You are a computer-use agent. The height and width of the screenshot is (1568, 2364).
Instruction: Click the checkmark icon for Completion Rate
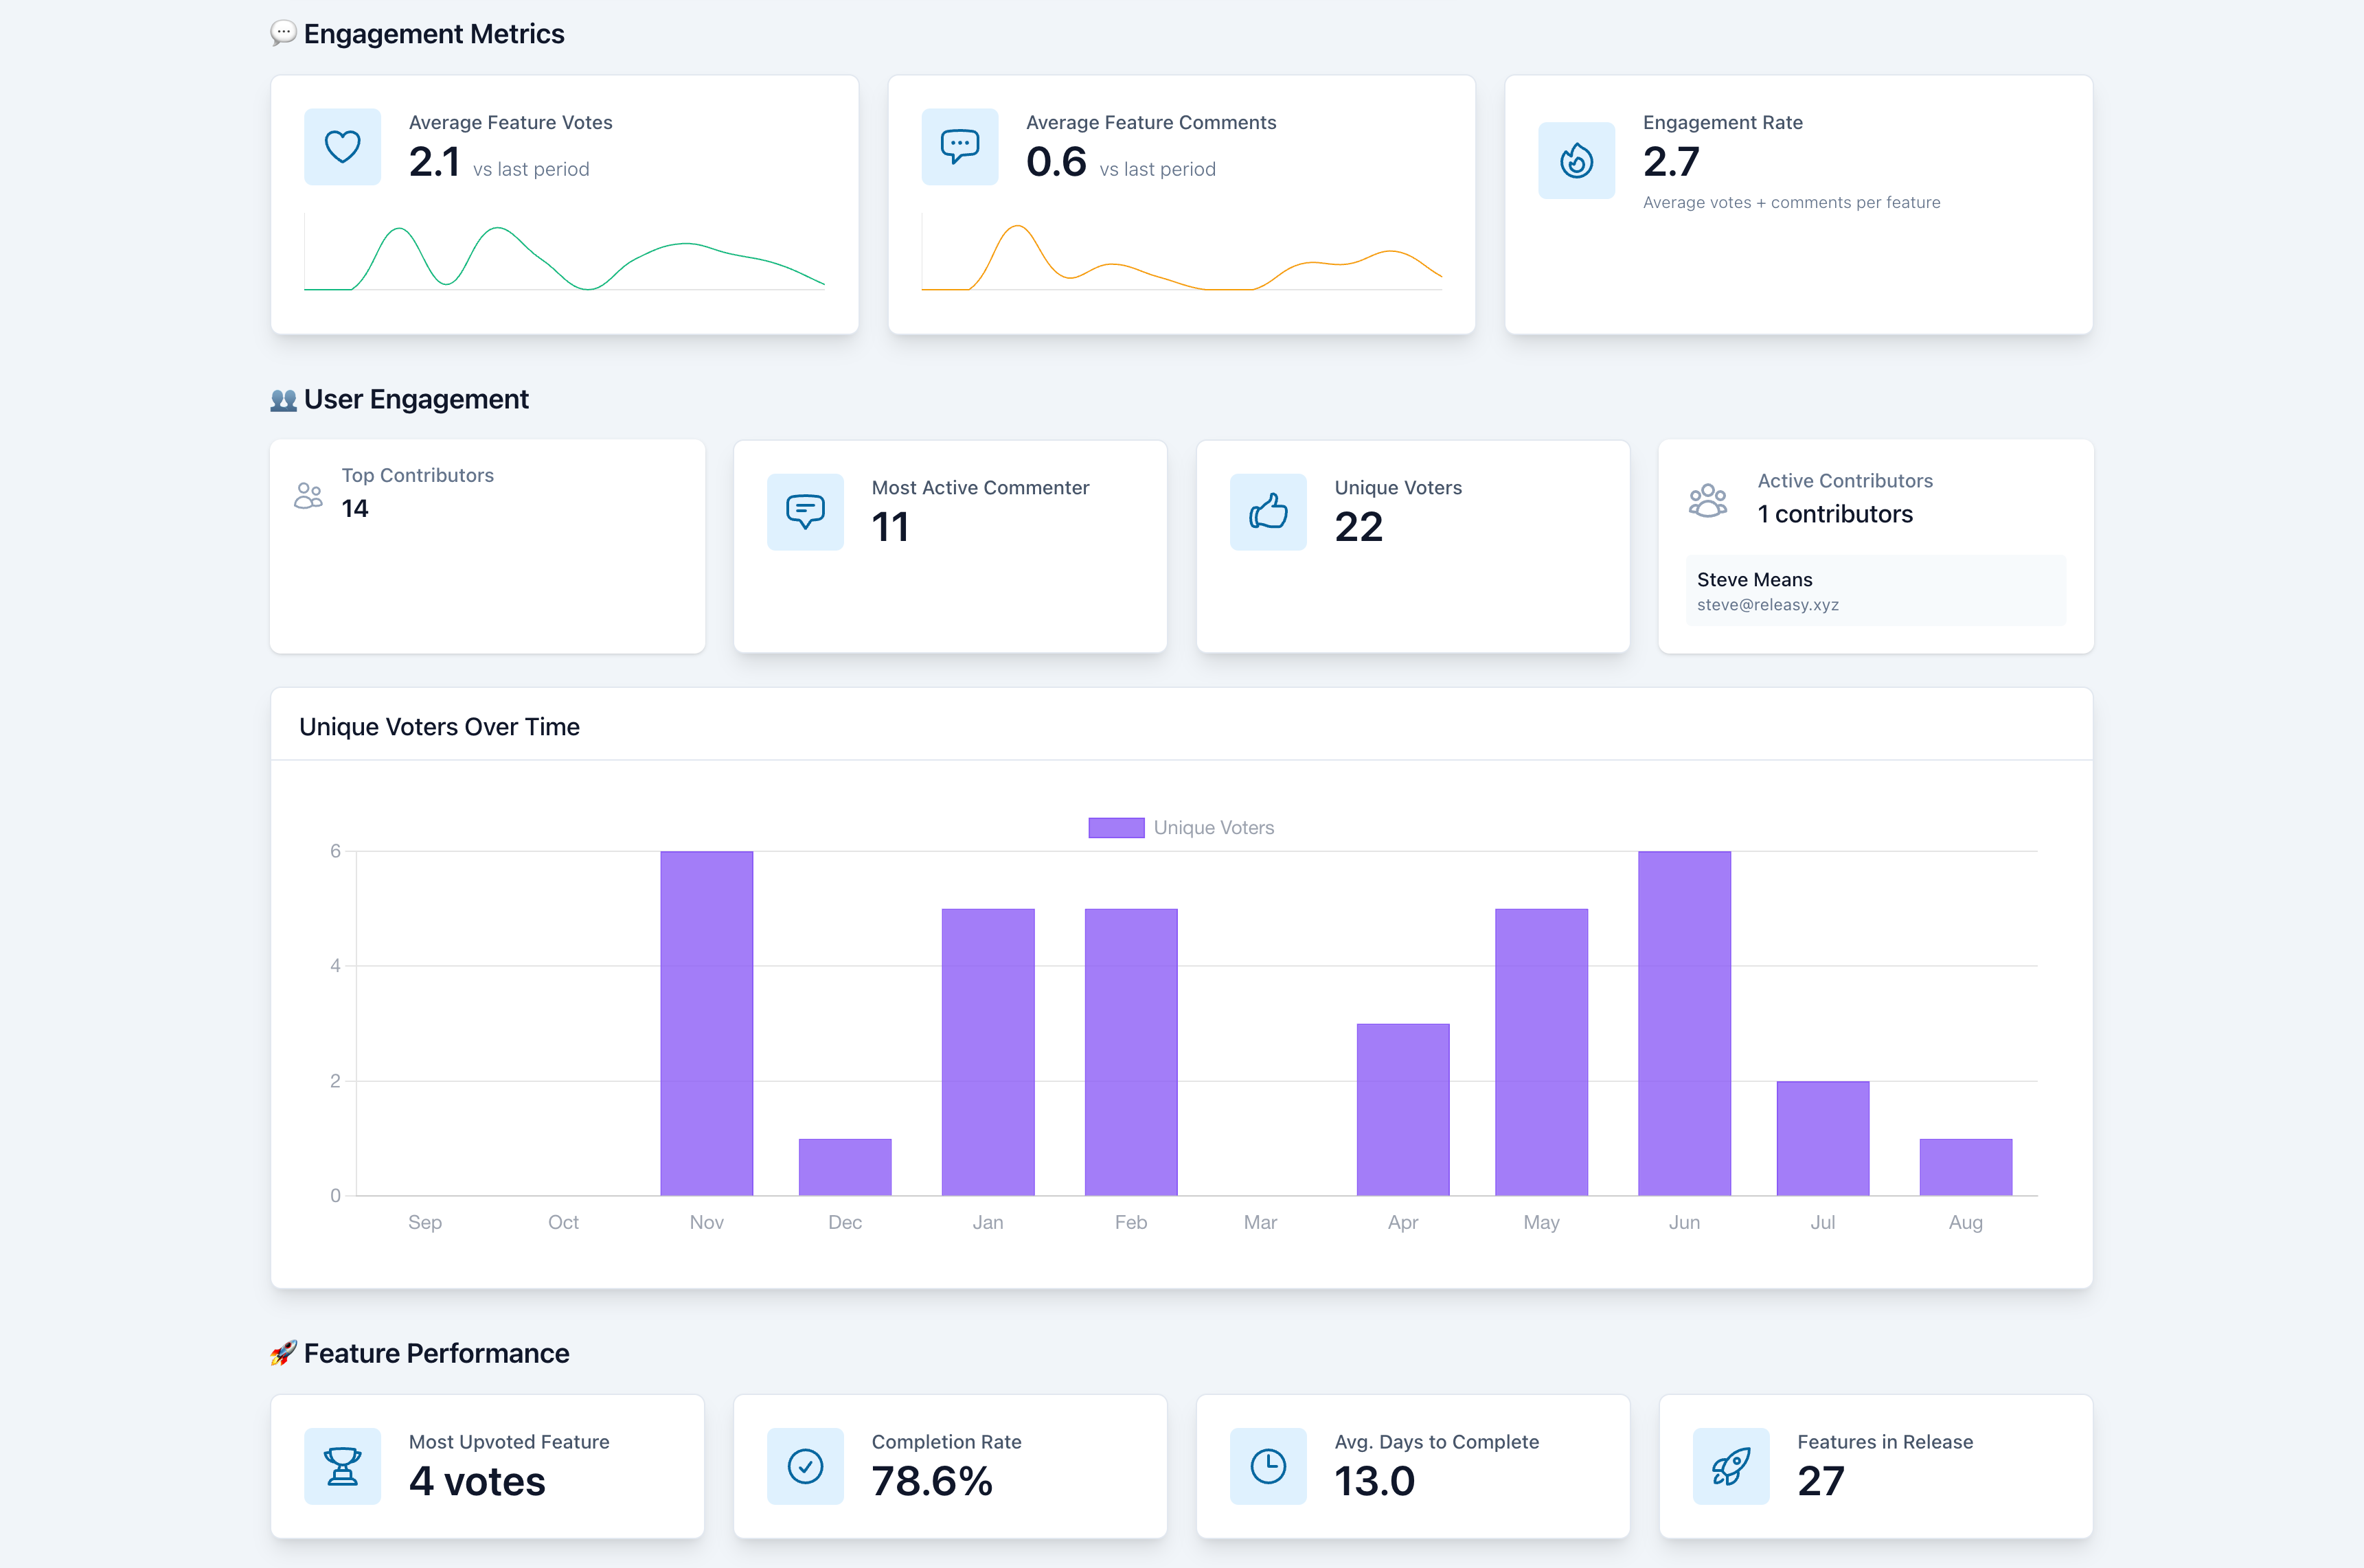804,1466
